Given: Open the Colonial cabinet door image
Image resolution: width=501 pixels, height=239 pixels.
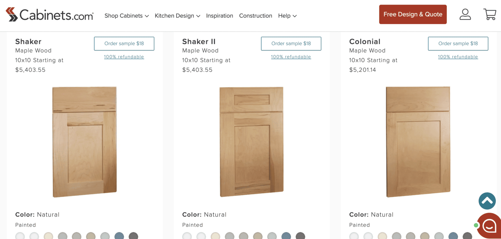Looking at the screenshot, I should [418, 142].
